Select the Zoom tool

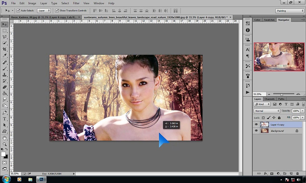click(x=5, y=144)
